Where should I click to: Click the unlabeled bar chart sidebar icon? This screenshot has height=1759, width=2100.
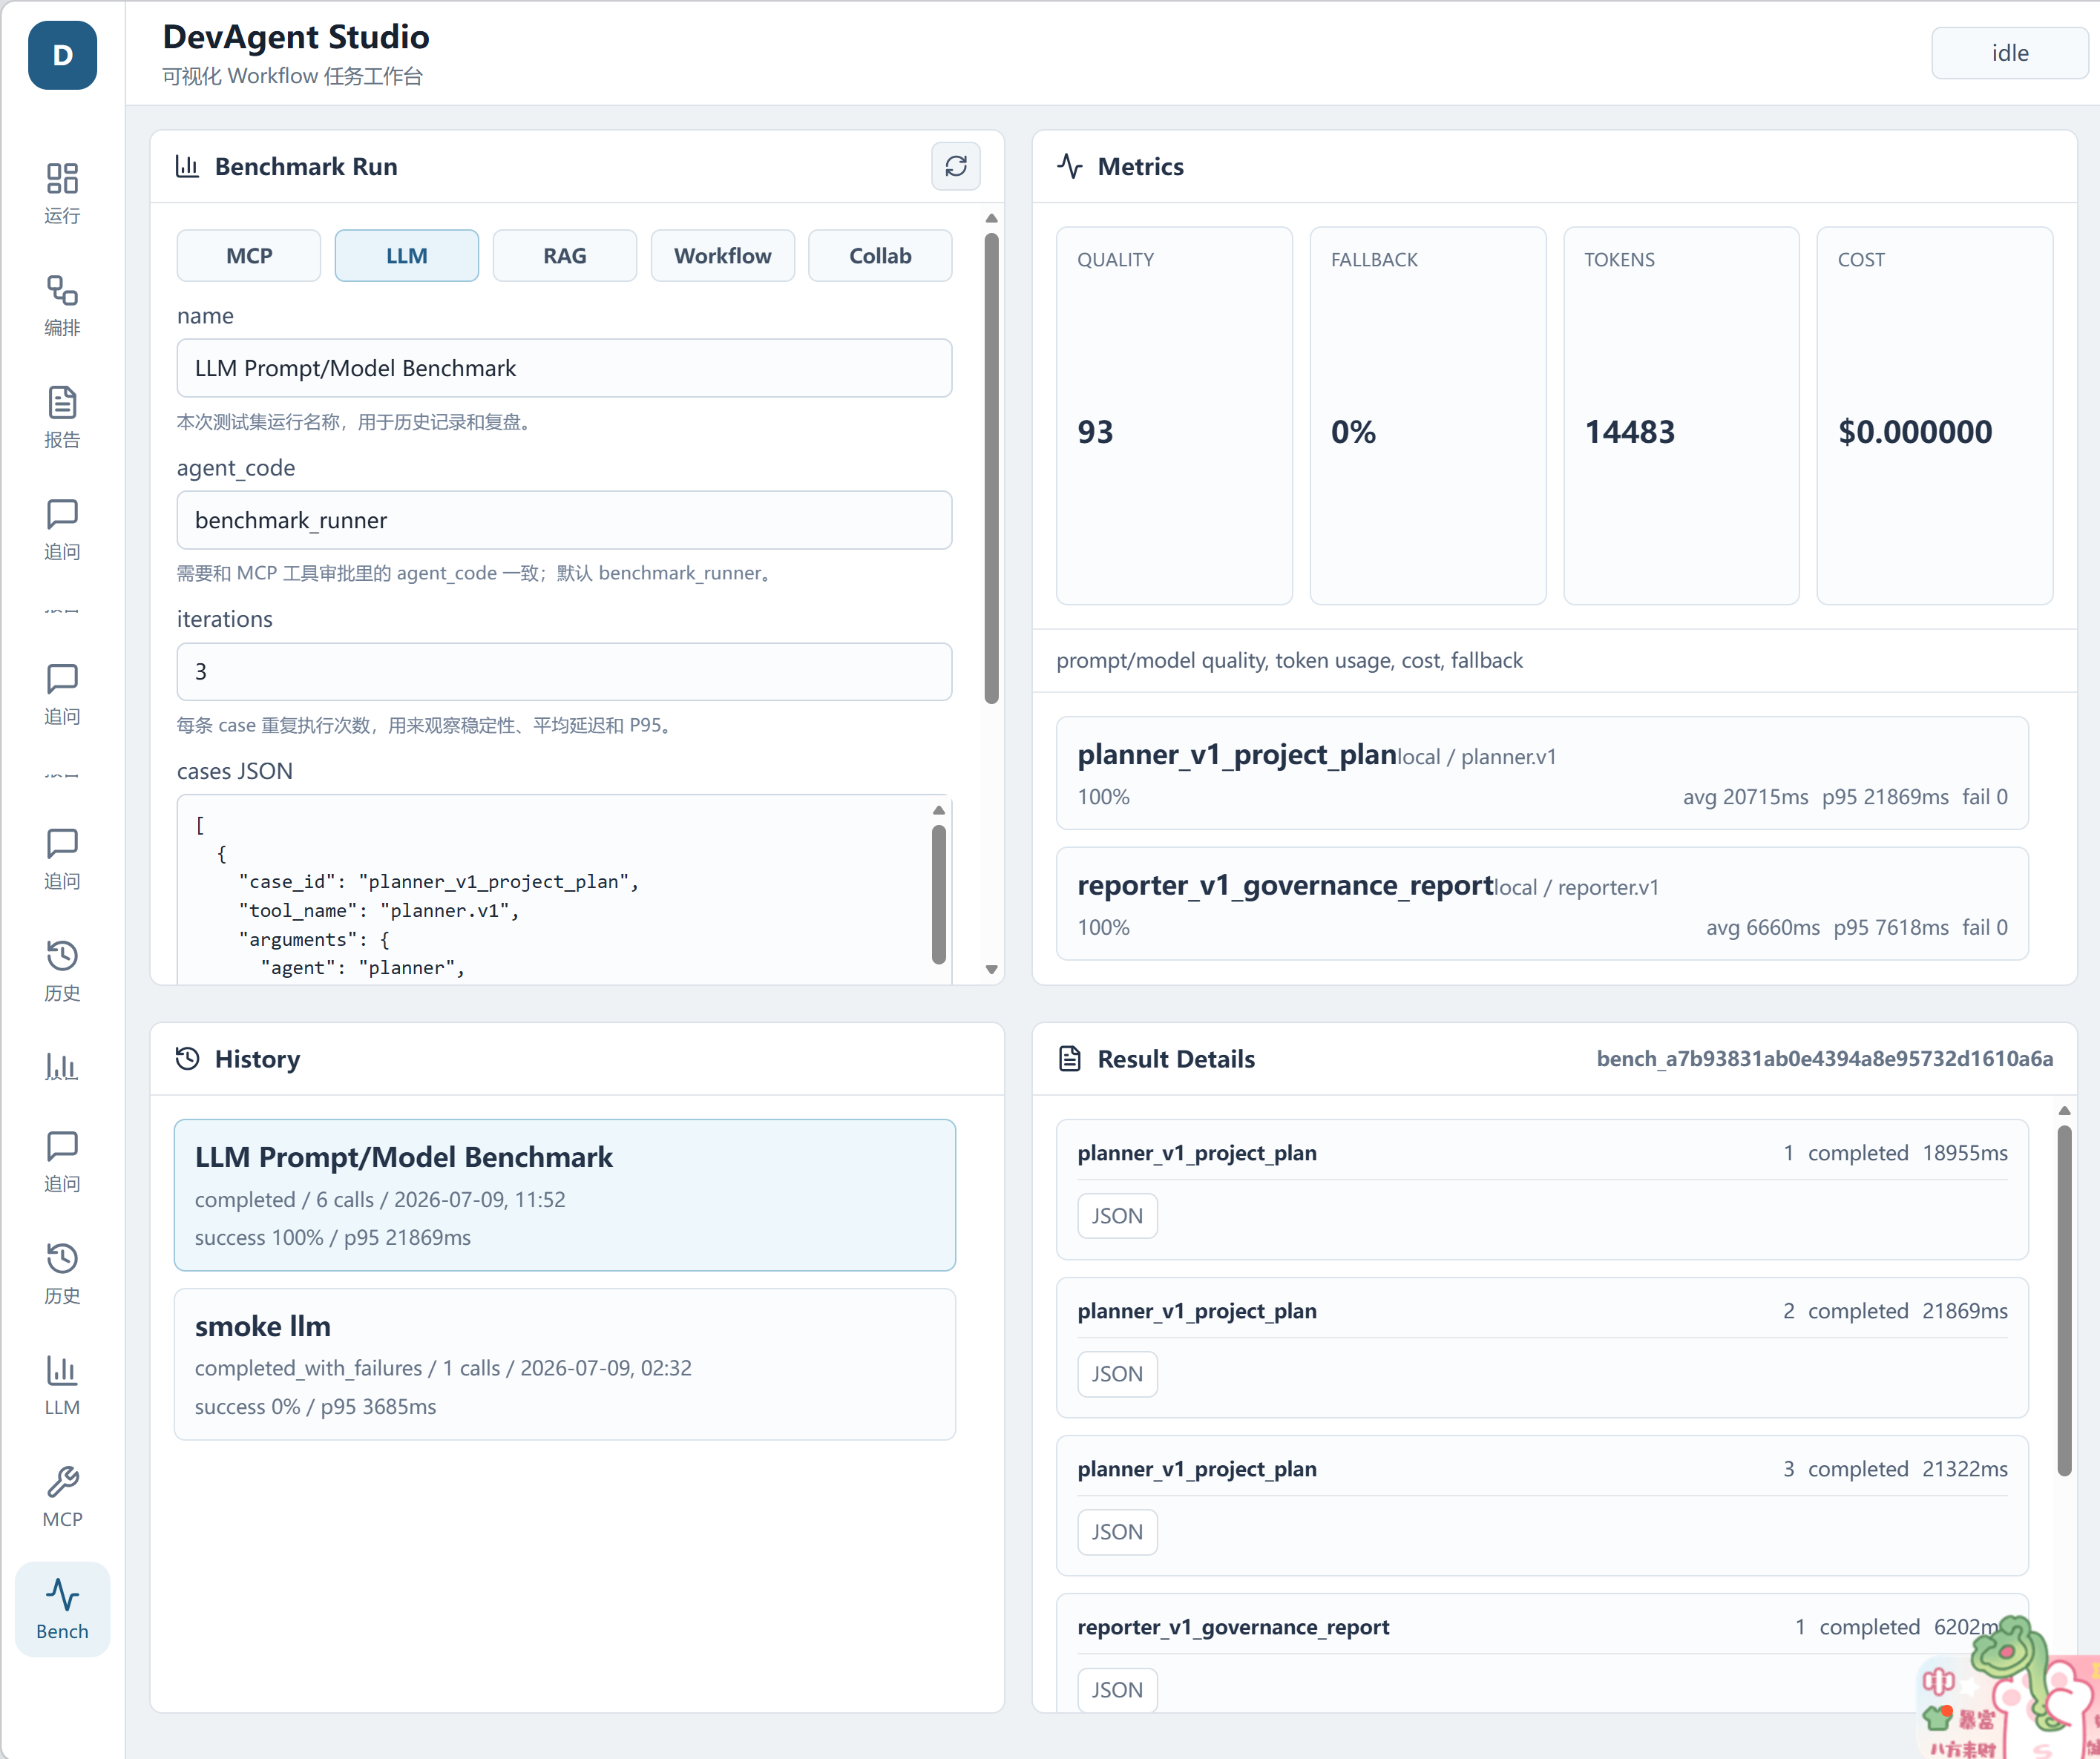click(62, 1067)
